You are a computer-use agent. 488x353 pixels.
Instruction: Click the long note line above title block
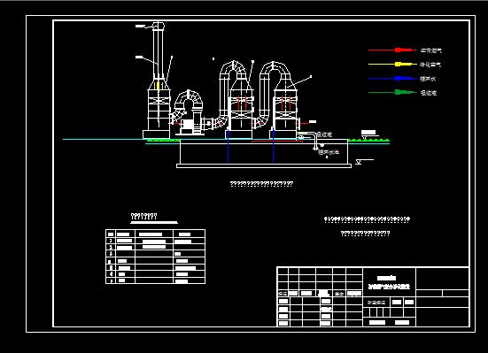[367, 219]
